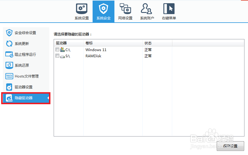Image resolution: width=248 pixels, height=155 pixels.
Task: Open the 右键菜单 cursor icon
Action: point(169,9)
